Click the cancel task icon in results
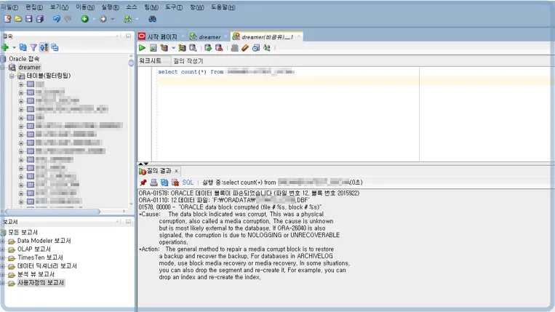The width and height of the screenshot is (555, 312). click(x=175, y=183)
